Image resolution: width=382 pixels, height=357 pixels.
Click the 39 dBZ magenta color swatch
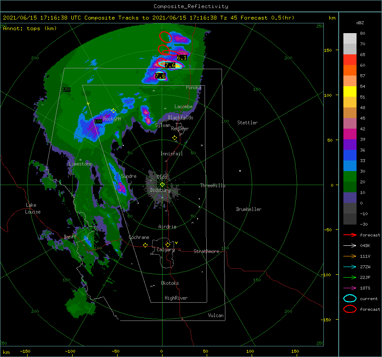click(350, 134)
